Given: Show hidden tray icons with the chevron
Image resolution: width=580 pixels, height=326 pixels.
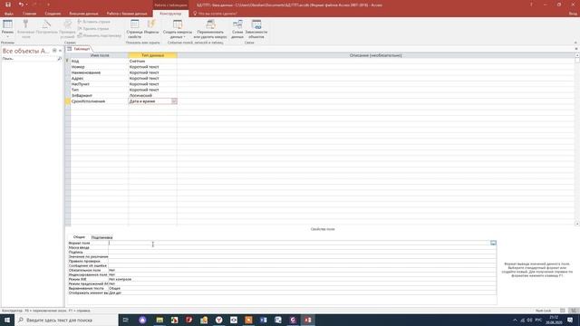Looking at the screenshot, I should click(x=515, y=320).
